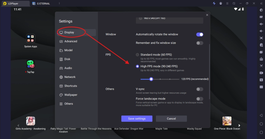Open the System Apps folder
The height and width of the screenshot is (139, 265).
[31, 39]
